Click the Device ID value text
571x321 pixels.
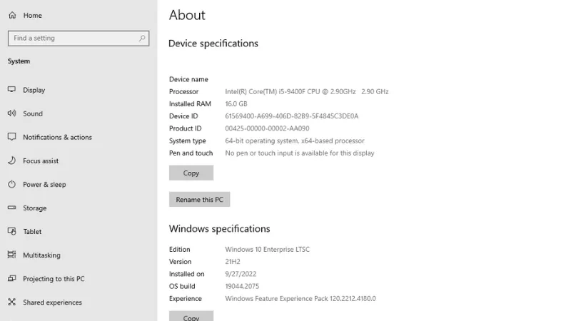point(291,116)
